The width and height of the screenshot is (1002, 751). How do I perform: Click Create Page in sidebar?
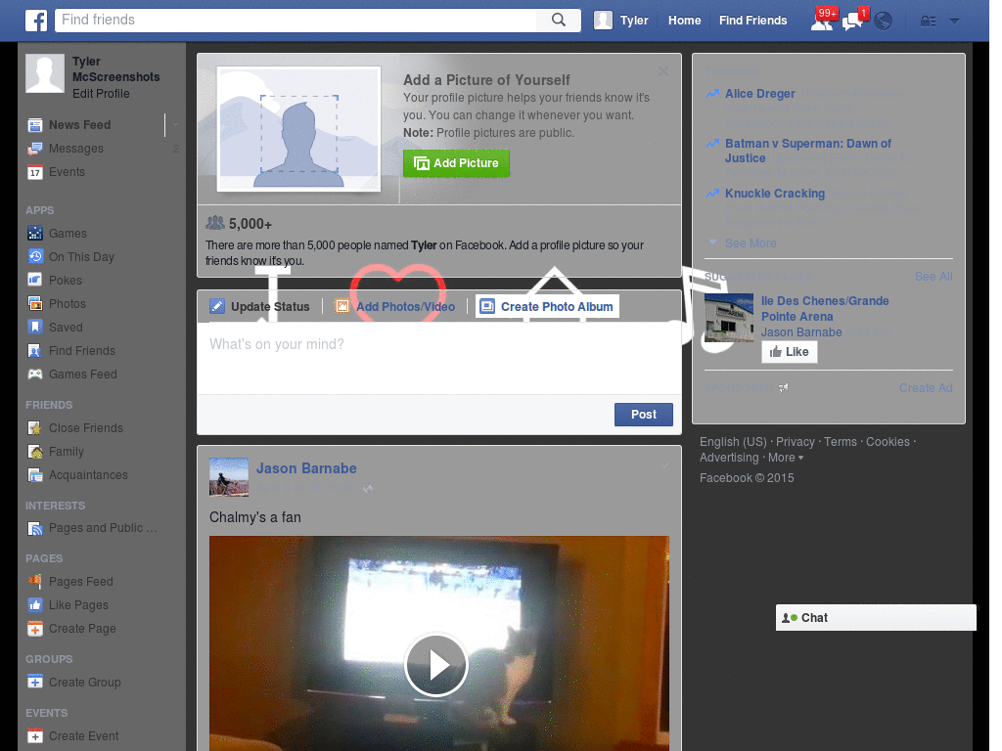pos(82,629)
